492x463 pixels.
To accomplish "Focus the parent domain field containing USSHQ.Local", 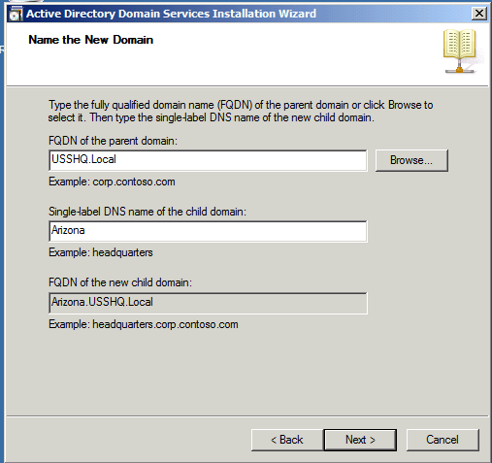I will (x=208, y=160).
